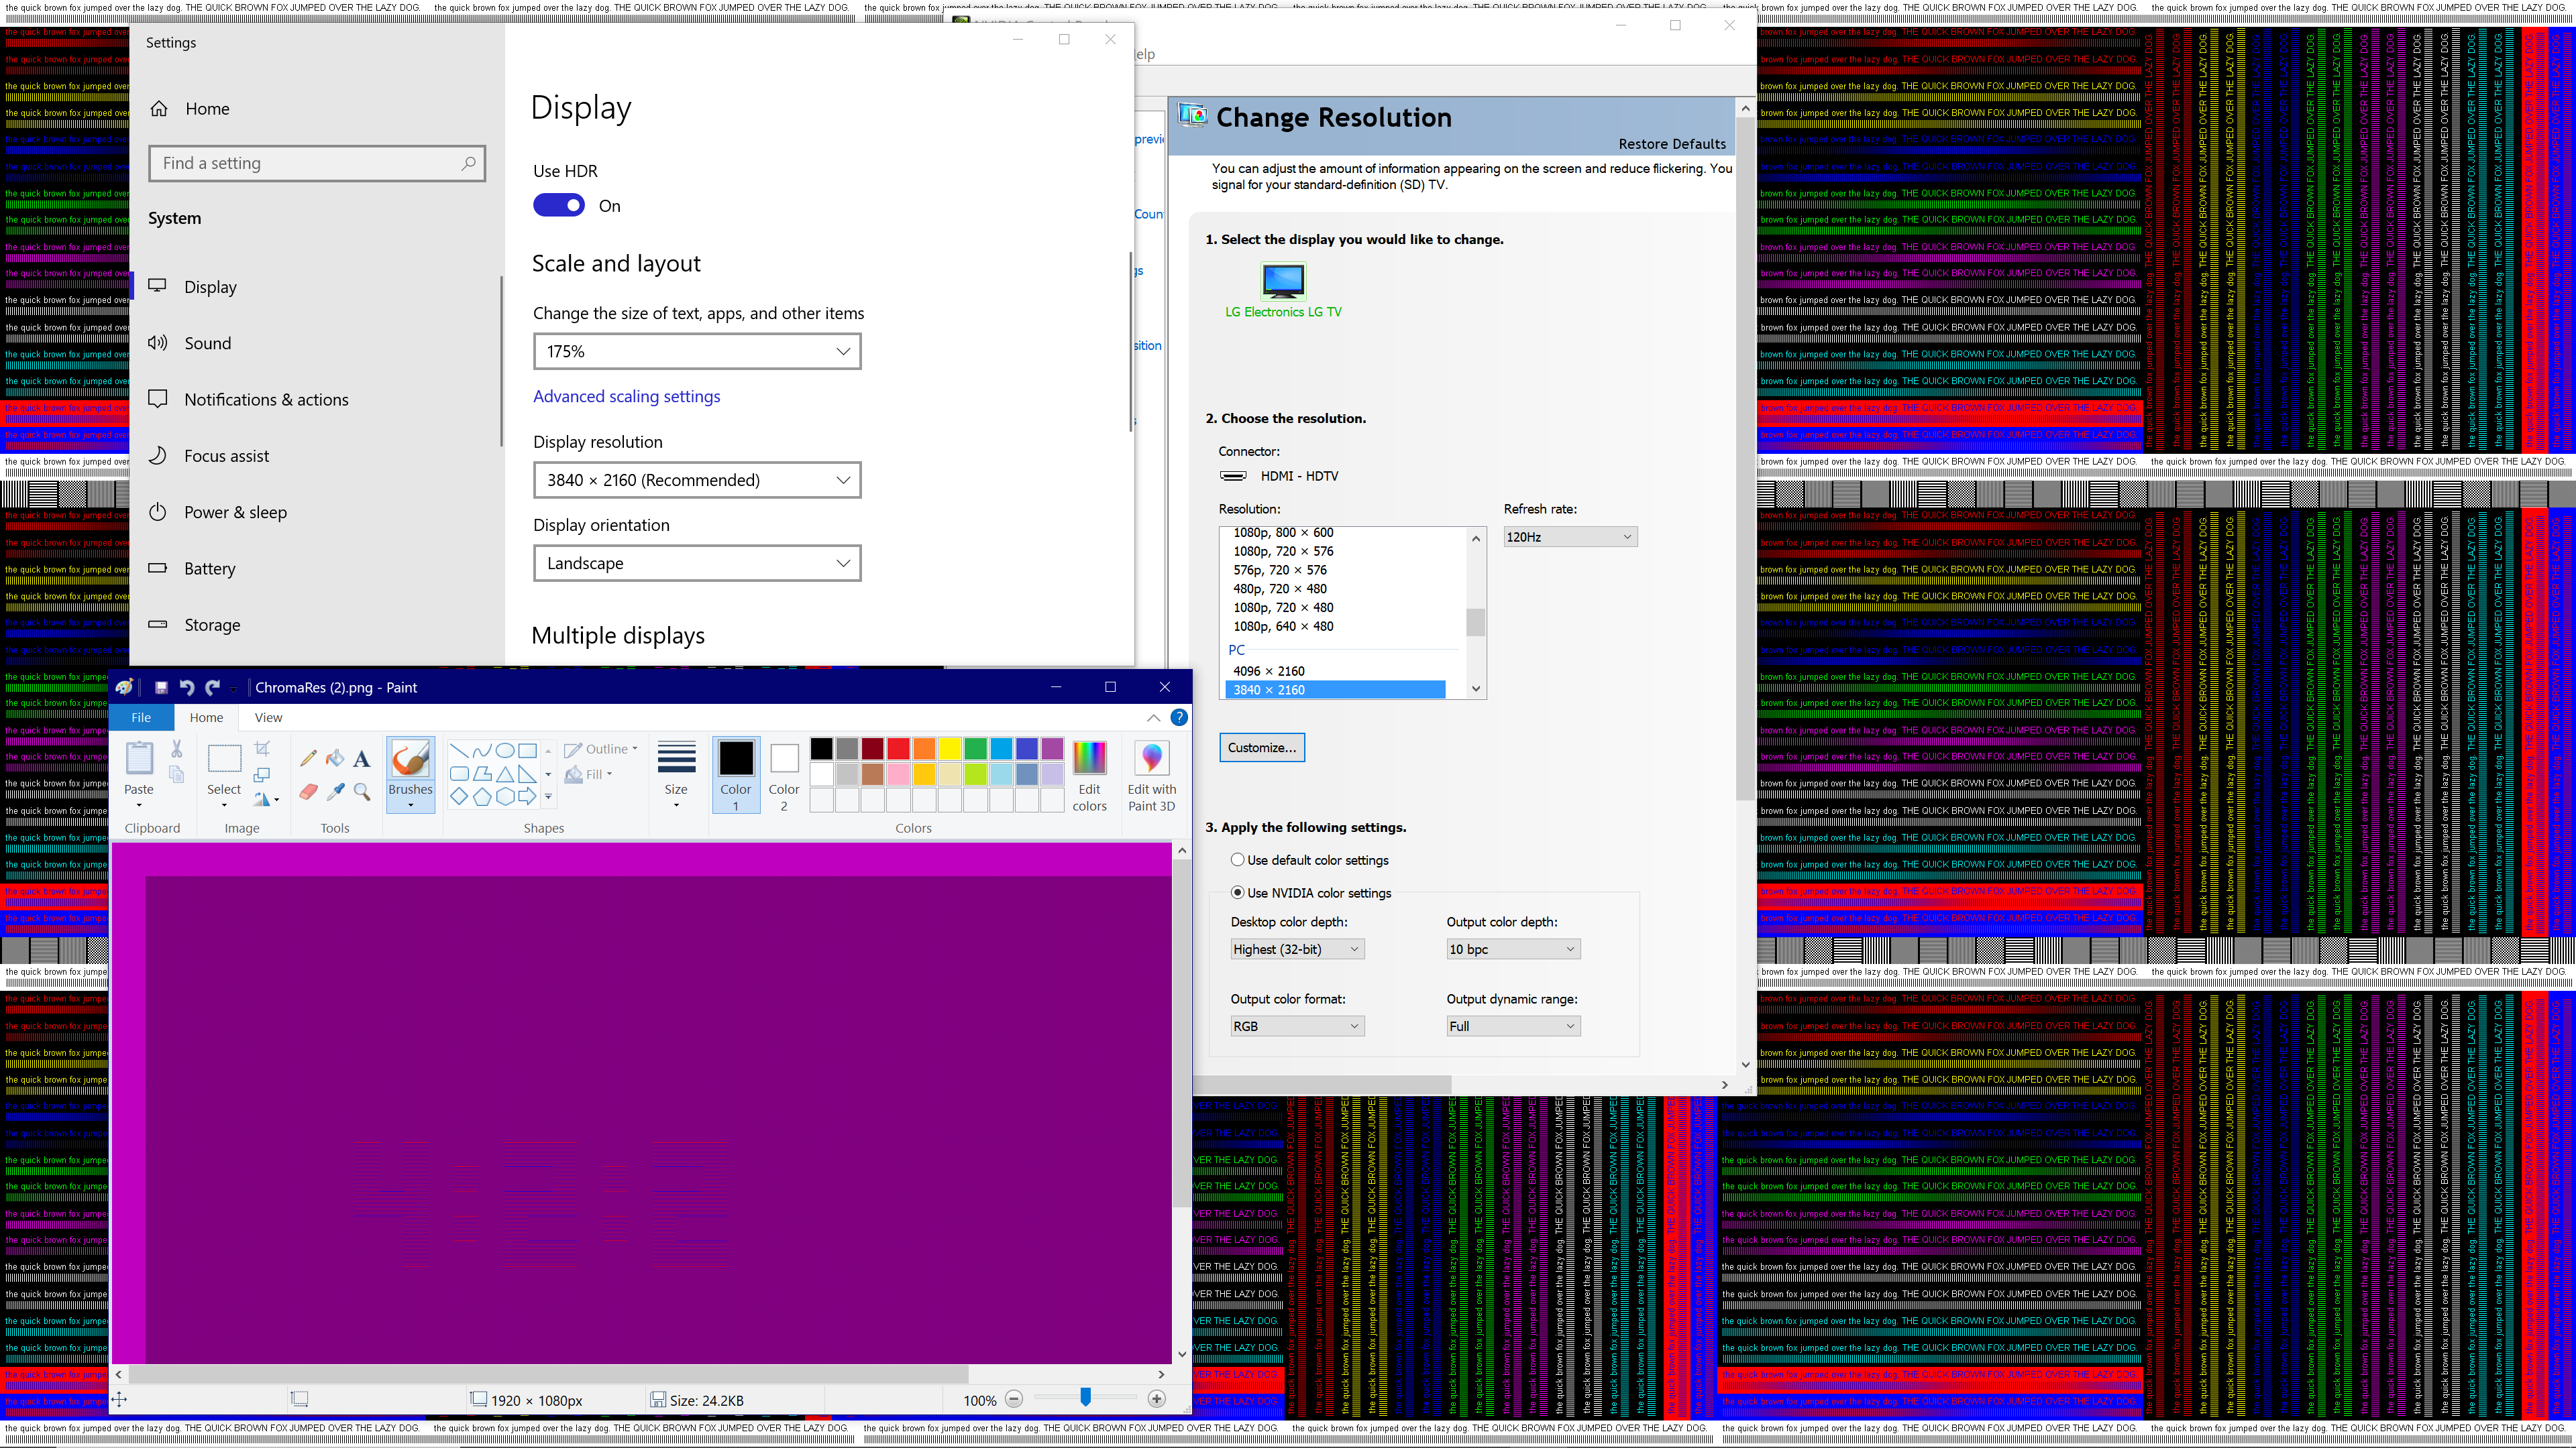Screen dimensions: 2576x1448
Task: Open Advanced scaling settings link
Action: click(x=626, y=397)
